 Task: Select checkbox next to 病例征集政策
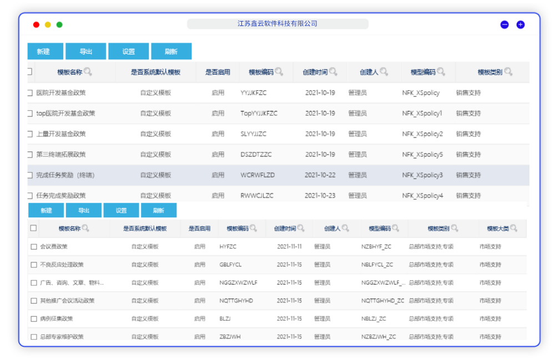point(34,318)
